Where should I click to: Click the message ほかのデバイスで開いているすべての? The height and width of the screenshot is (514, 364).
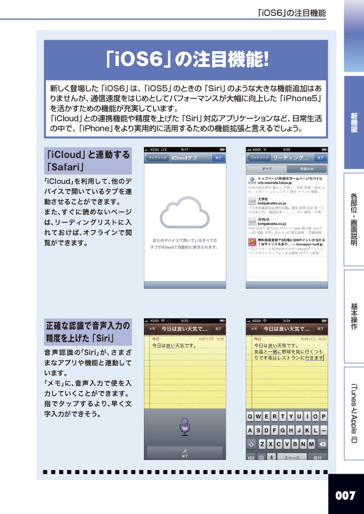185,241
